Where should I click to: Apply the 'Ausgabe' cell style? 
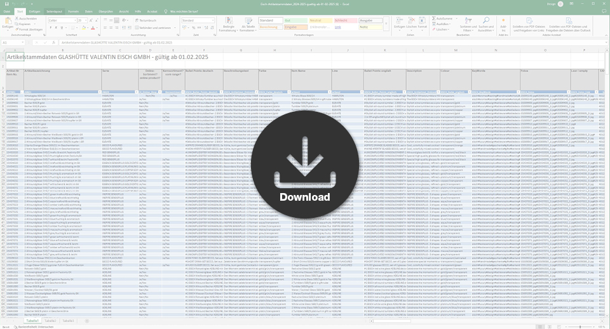point(370,20)
